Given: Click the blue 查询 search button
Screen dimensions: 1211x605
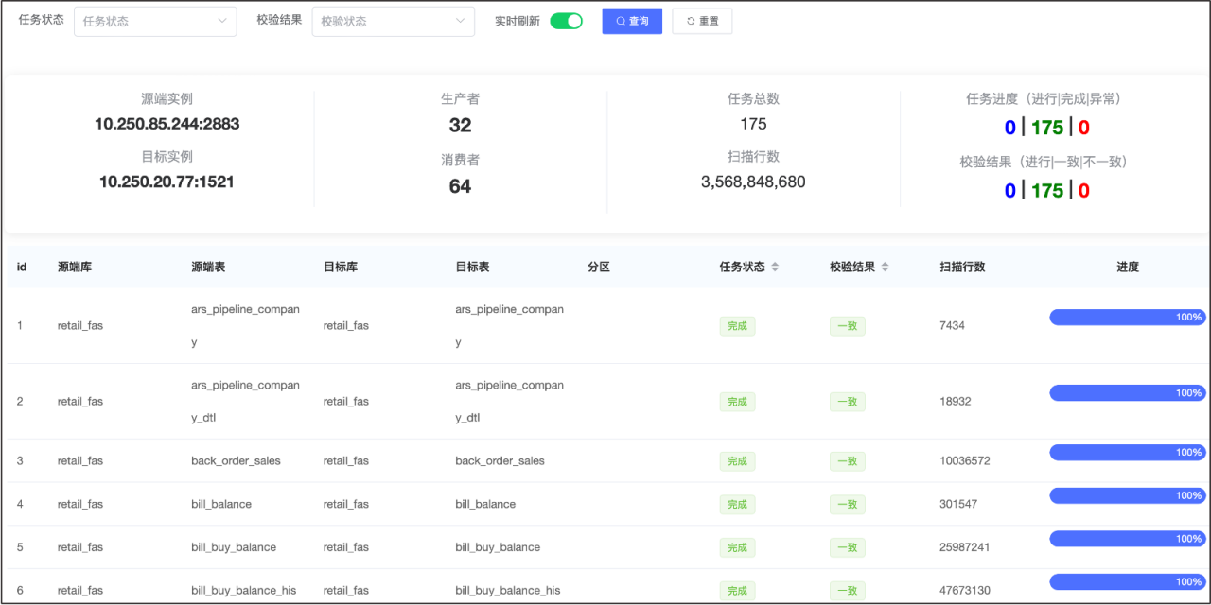Looking at the screenshot, I should click(632, 21).
